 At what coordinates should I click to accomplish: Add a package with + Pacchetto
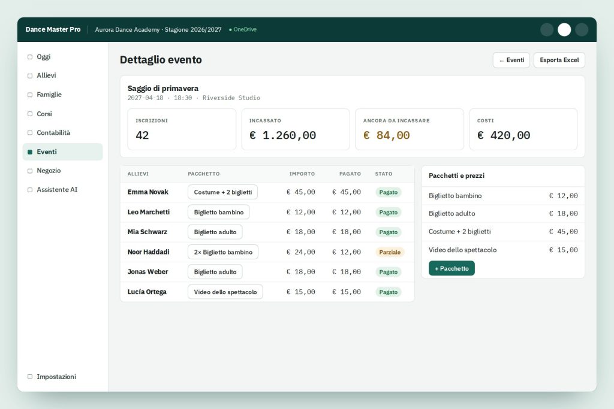tap(452, 268)
